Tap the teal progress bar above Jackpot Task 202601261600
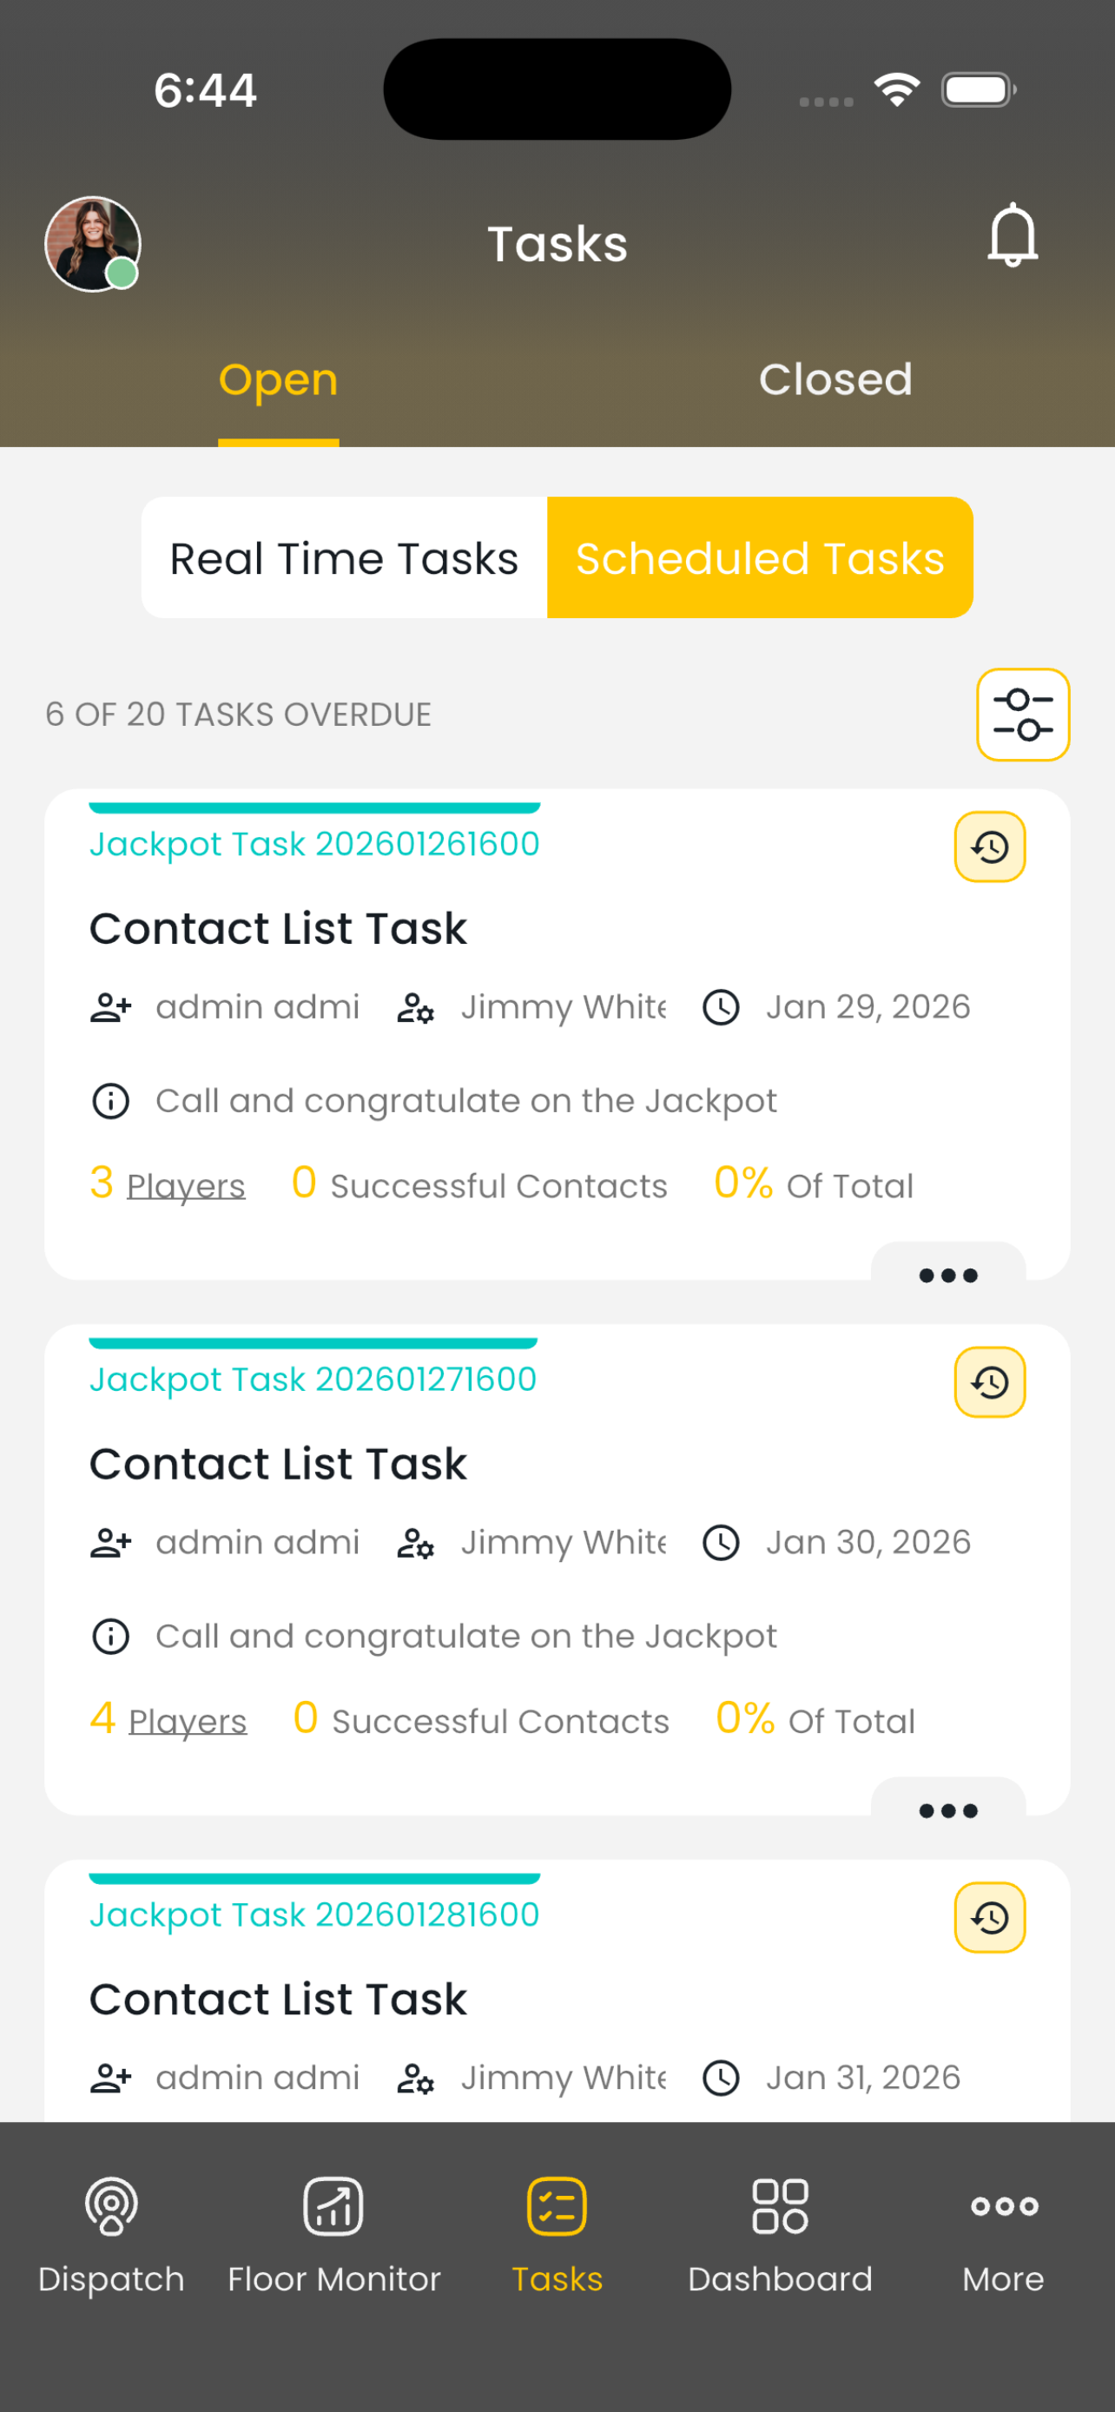 point(314,808)
